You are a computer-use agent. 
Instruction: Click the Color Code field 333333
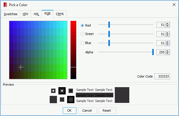point(162,76)
